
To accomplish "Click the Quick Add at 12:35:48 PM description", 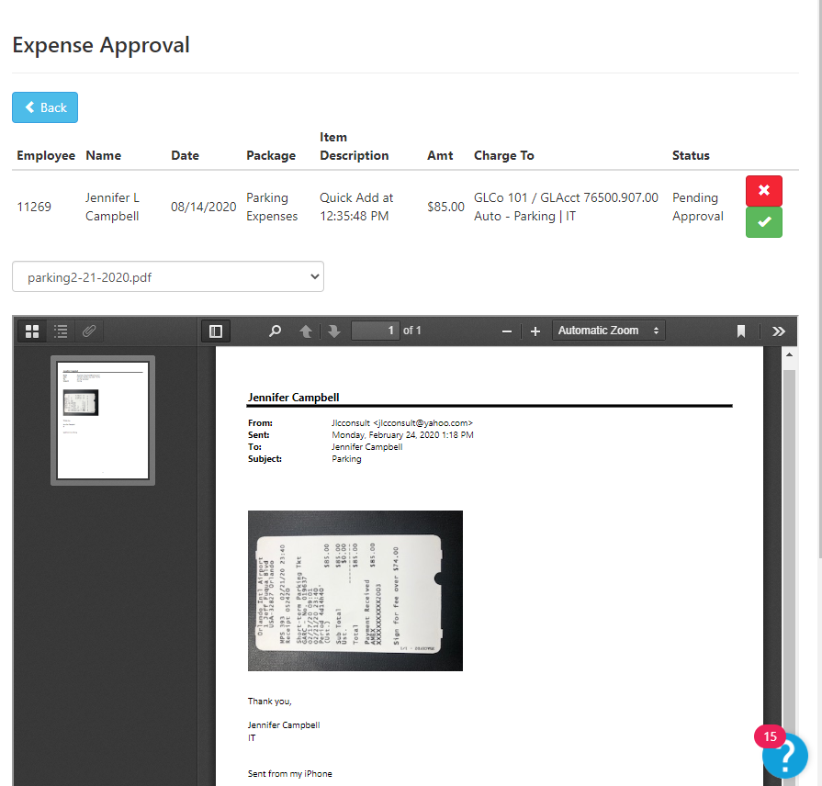I will point(356,207).
